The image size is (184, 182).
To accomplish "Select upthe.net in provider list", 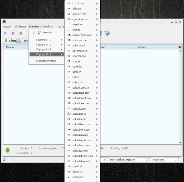I will [83, 177].
